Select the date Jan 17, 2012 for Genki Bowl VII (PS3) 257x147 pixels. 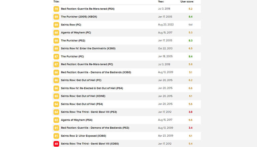(x=165, y=112)
